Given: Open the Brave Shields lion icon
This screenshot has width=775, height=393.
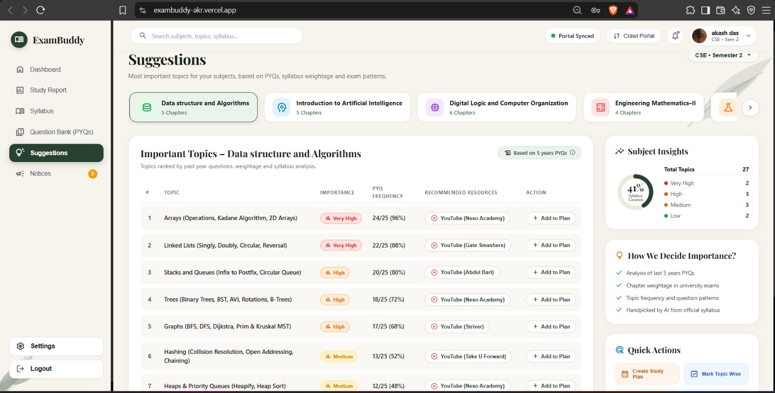Looking at the screenshot, I should click(613, 10).
